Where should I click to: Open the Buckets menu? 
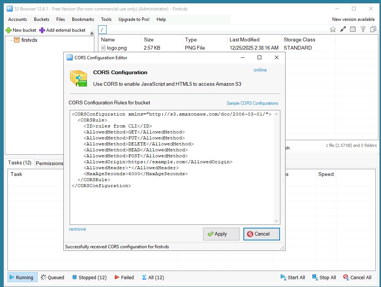coord(41,19)
